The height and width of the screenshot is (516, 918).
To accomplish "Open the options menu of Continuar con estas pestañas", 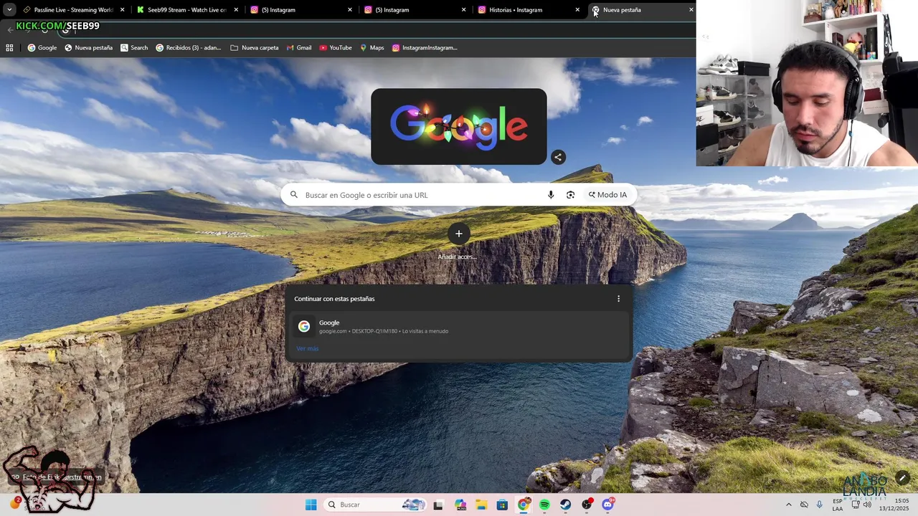I will [x=618, y=299].
